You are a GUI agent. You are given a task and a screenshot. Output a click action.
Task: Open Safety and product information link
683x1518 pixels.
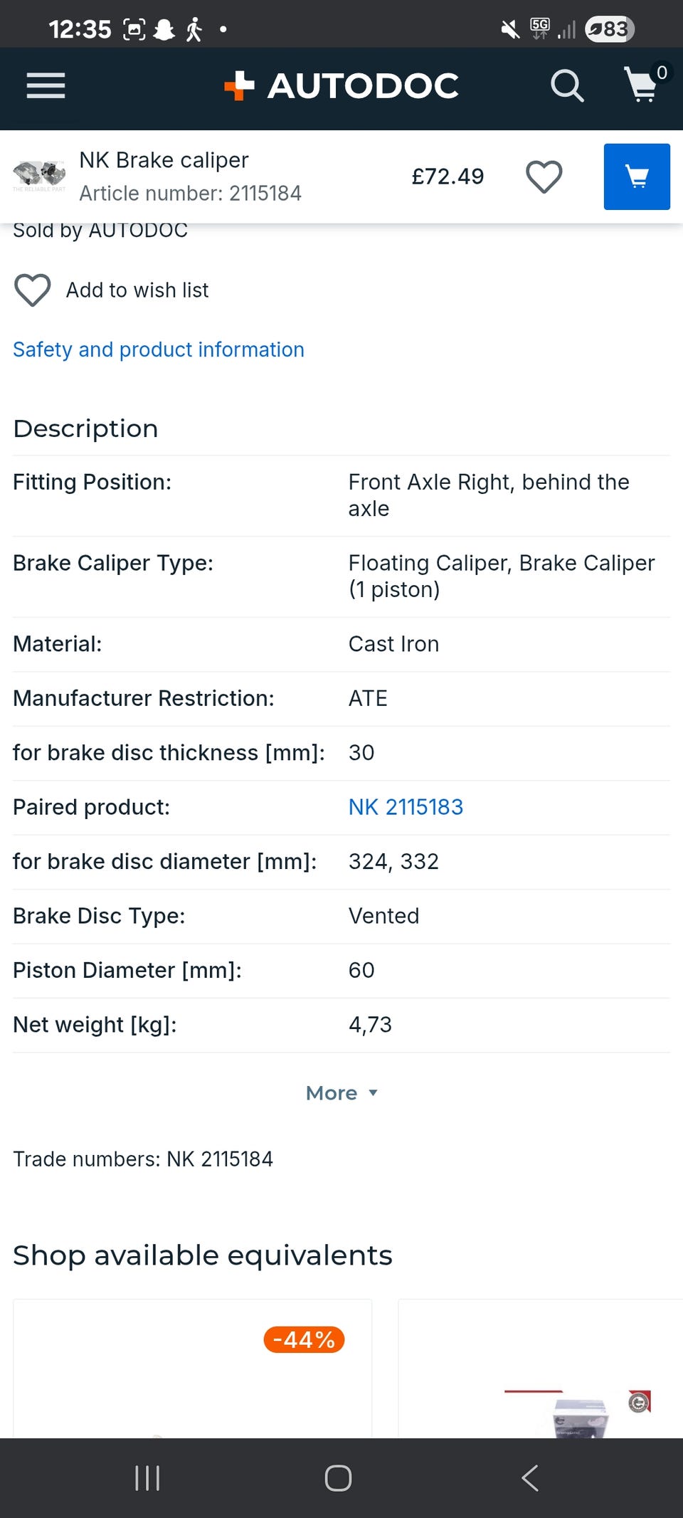pos(159,349)
